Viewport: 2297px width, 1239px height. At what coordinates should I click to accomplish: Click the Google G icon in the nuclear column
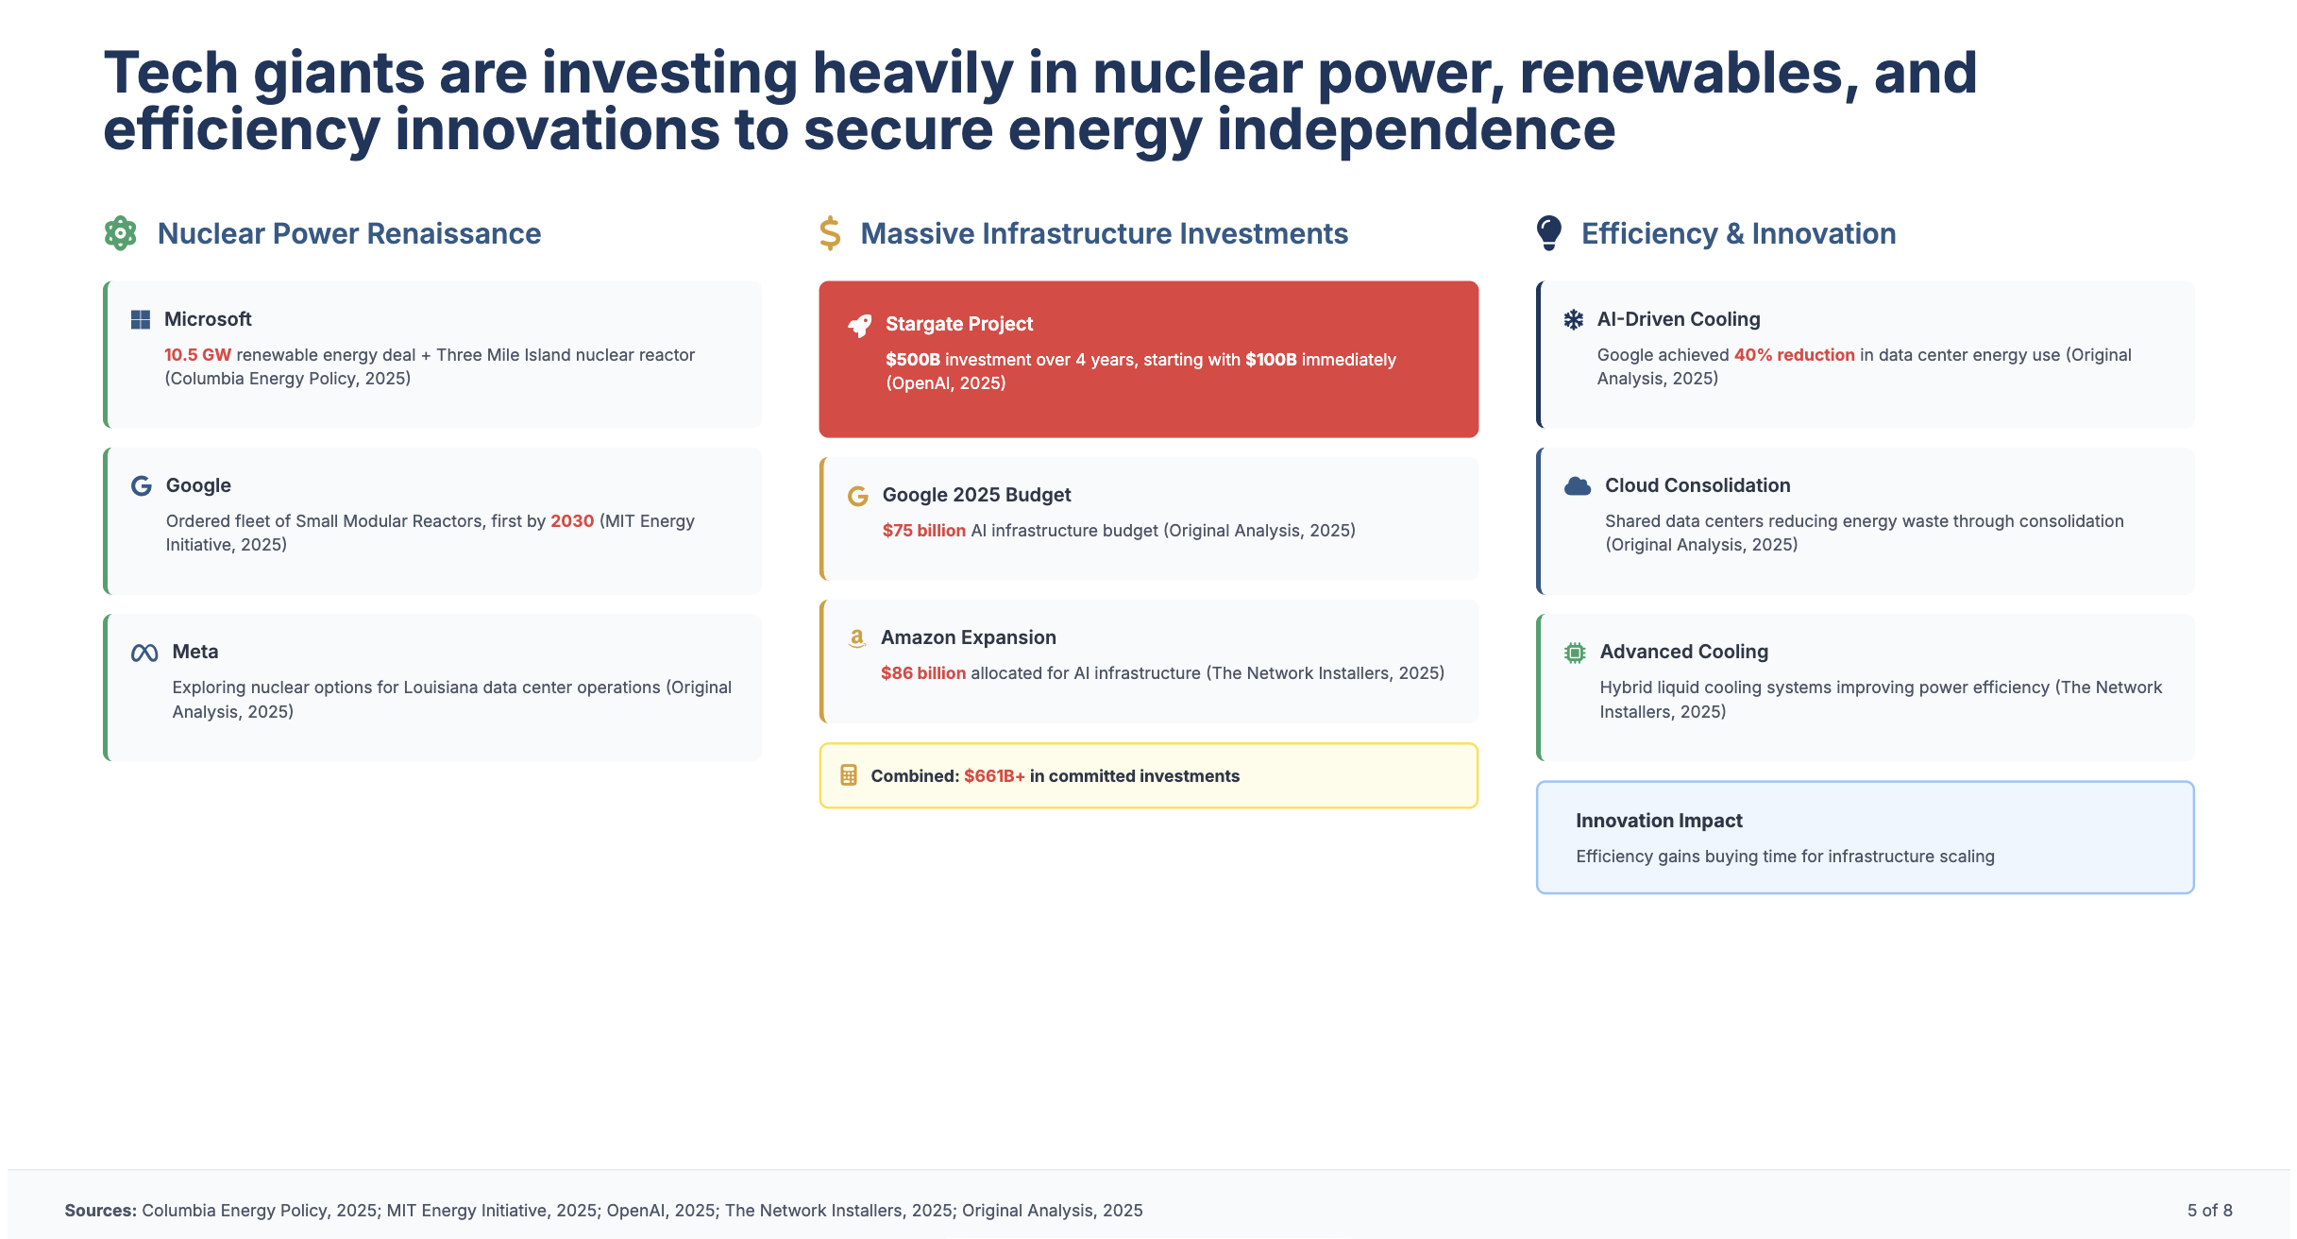click(x=142, y=485)
